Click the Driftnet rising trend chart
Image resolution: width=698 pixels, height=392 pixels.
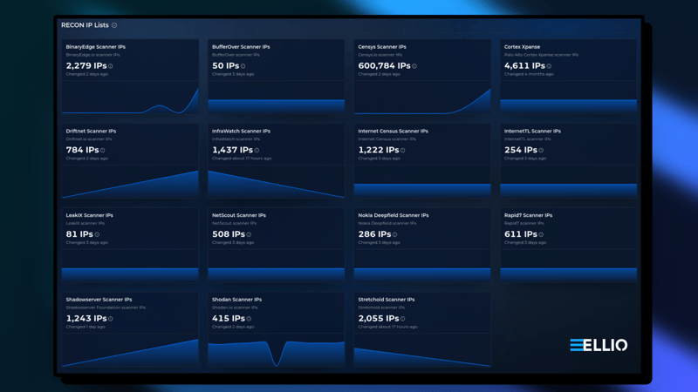(130, 182)
